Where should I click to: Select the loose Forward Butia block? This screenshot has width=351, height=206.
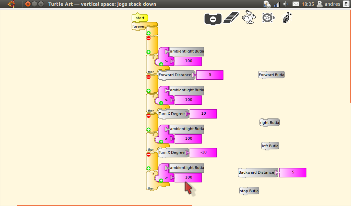click(271, 75)
